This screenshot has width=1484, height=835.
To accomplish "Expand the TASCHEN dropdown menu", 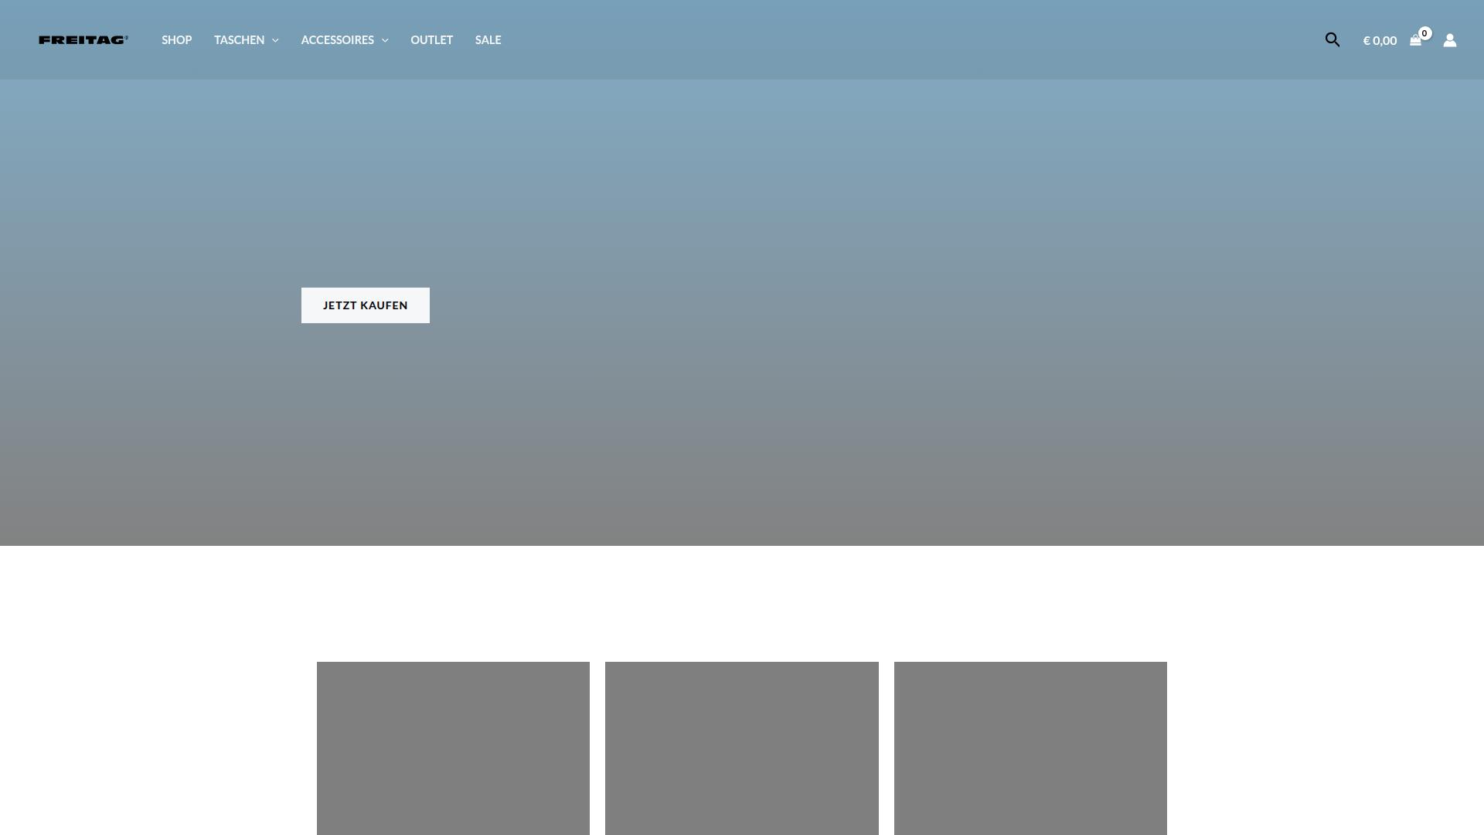I will point(240,39).
